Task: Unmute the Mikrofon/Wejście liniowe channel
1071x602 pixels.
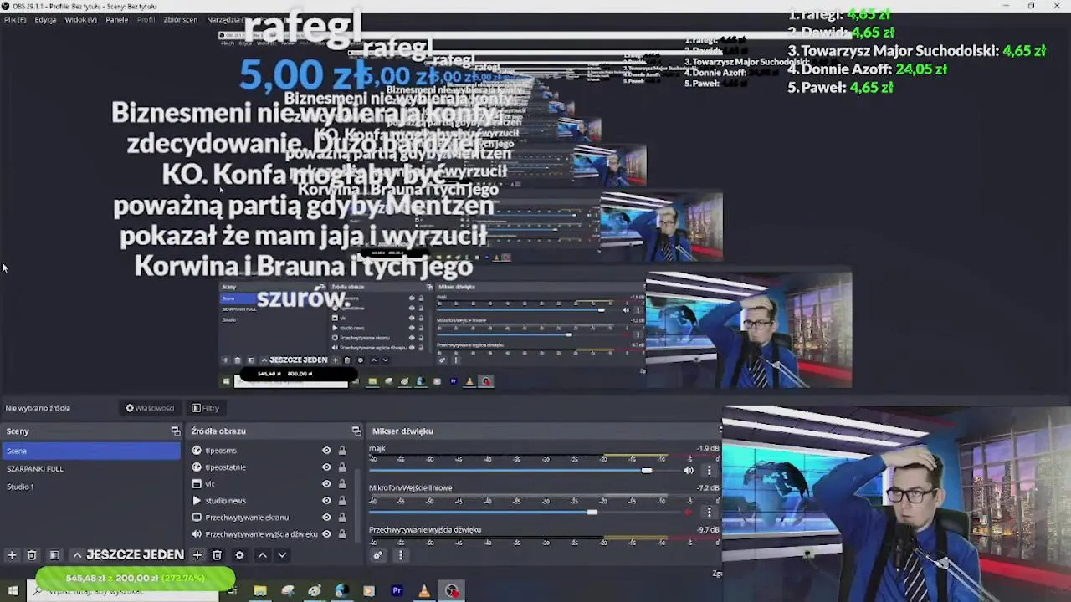Action: point(689,512)
